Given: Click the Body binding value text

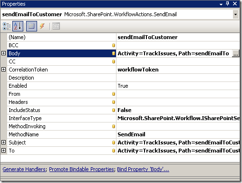Looking at the screenshot, I should (x=173, y=53).
